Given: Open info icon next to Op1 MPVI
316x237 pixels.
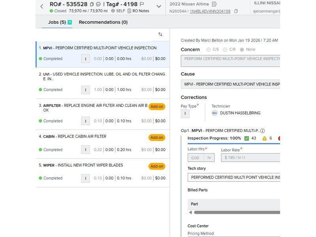Looking at the screenshot, I should (263, 131).
